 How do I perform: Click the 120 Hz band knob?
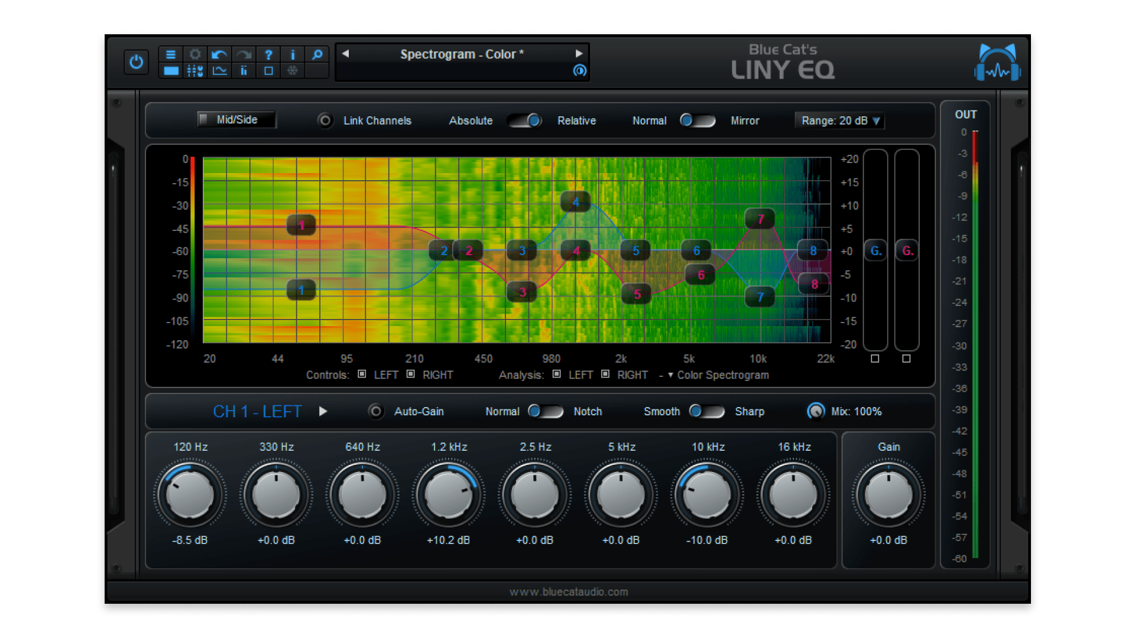(x=190, y=495)
